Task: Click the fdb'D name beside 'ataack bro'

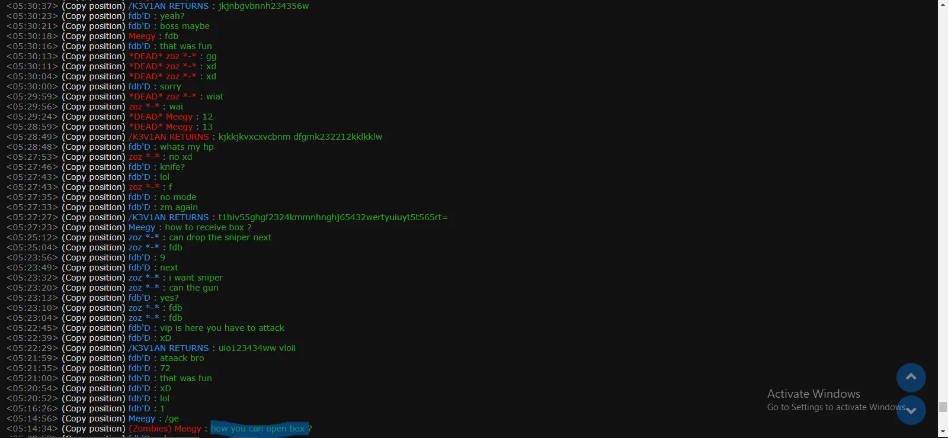Action: pos(139,358)
